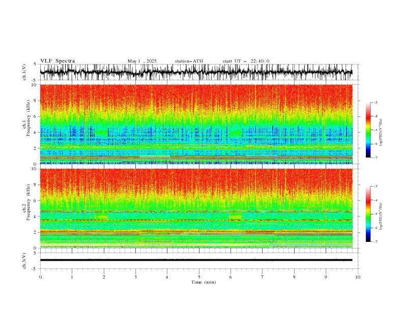Image resolution: width=403 pixels, height=311 pixels.
Task: Click the lower ch.2 PSD color bar
Action: coord(368,214)
